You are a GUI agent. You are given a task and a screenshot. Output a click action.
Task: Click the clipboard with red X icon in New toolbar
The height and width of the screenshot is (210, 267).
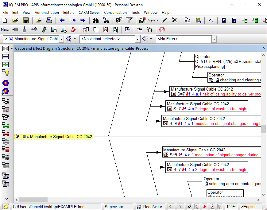tap(106, 30)
